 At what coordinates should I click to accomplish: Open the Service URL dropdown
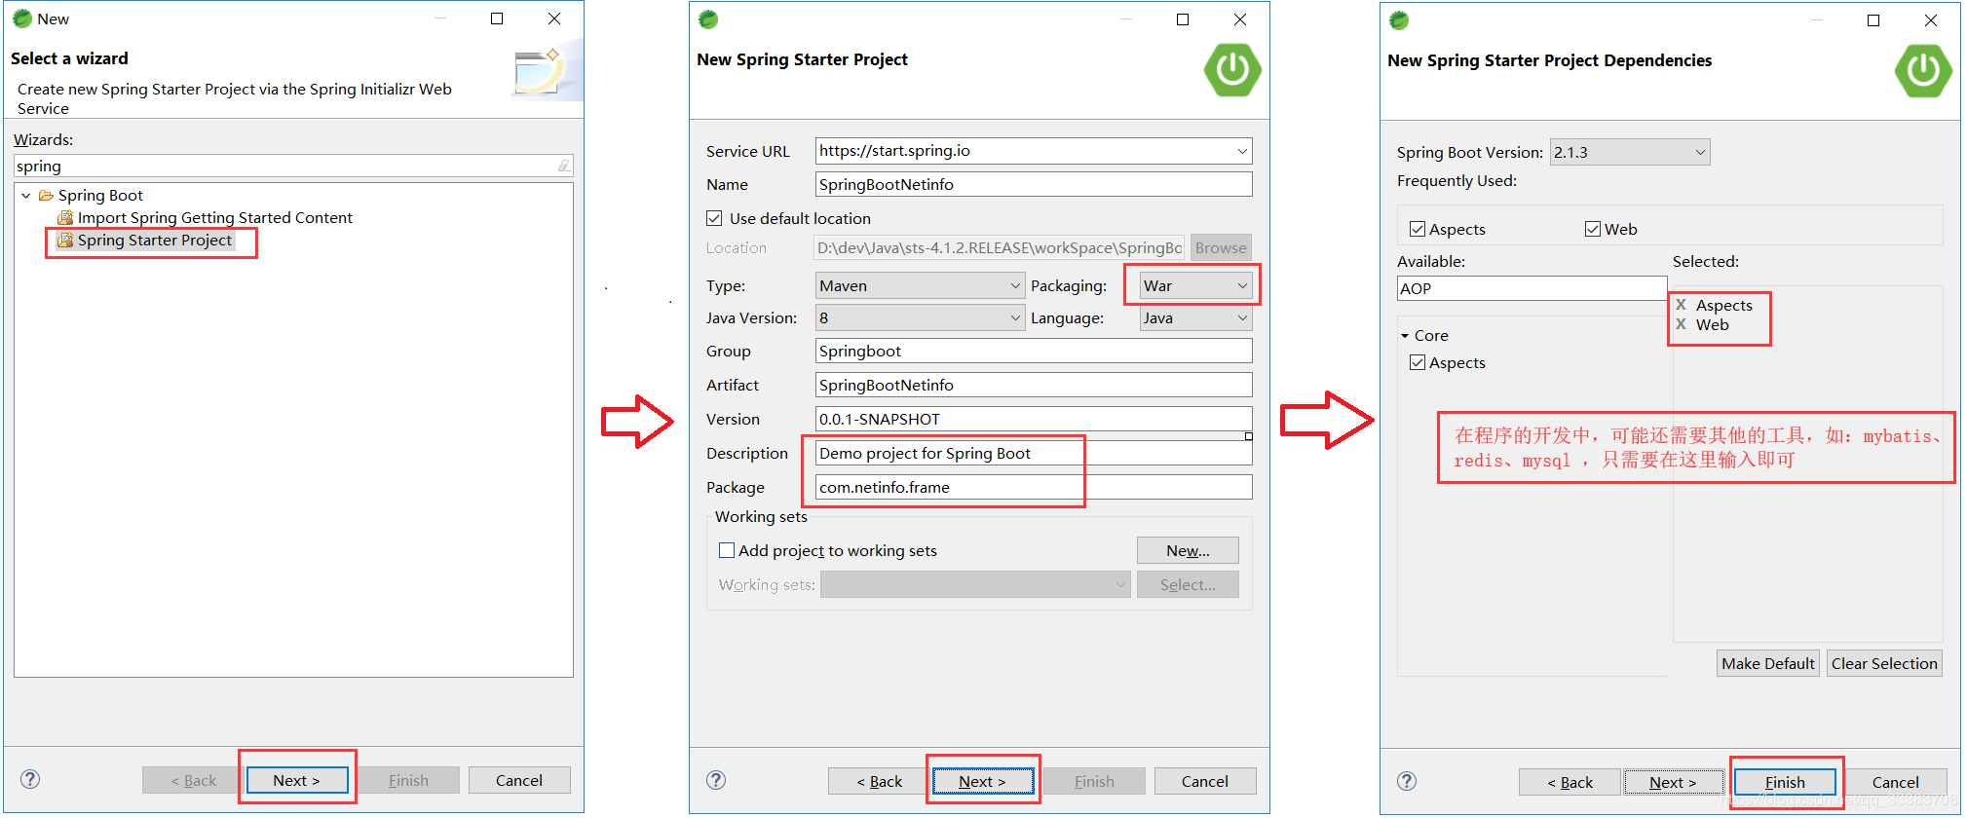pyautogui.click(x=1242, y=151)
